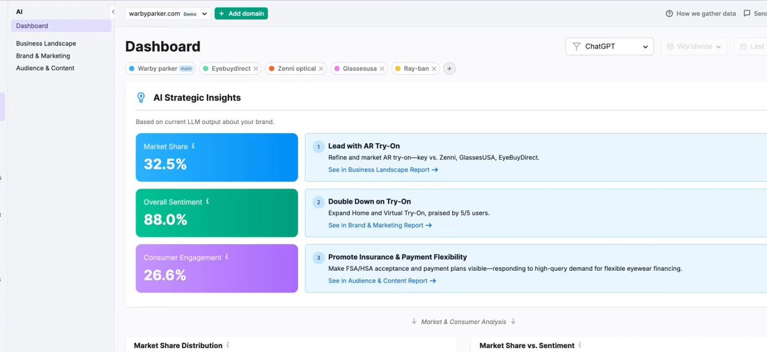Click the Overall Sentiment 88.0% card
767x352 pixels.
[x=217, y=213]
